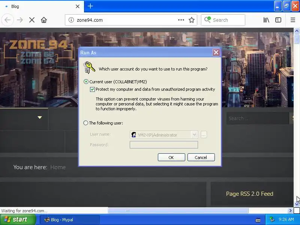
Task: View site information for zone94.com
Action: (71, 20)
